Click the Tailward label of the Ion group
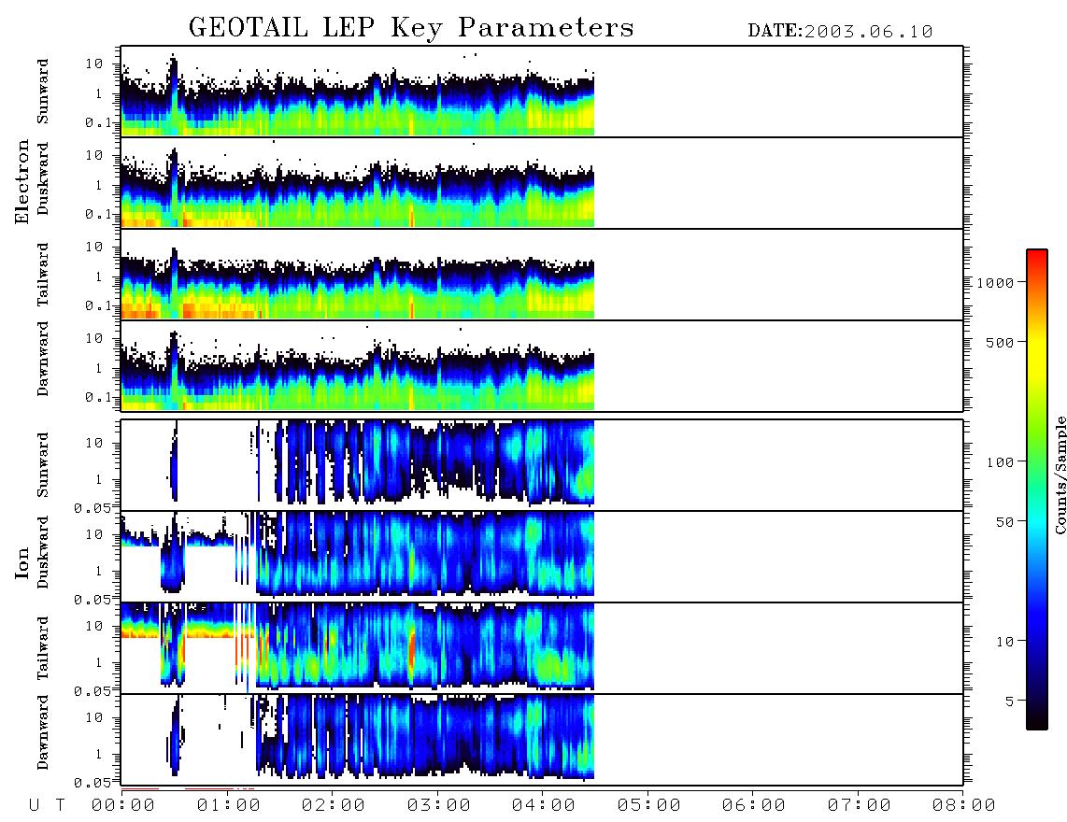The image size is (1067, 822). (x=43, y=648)
